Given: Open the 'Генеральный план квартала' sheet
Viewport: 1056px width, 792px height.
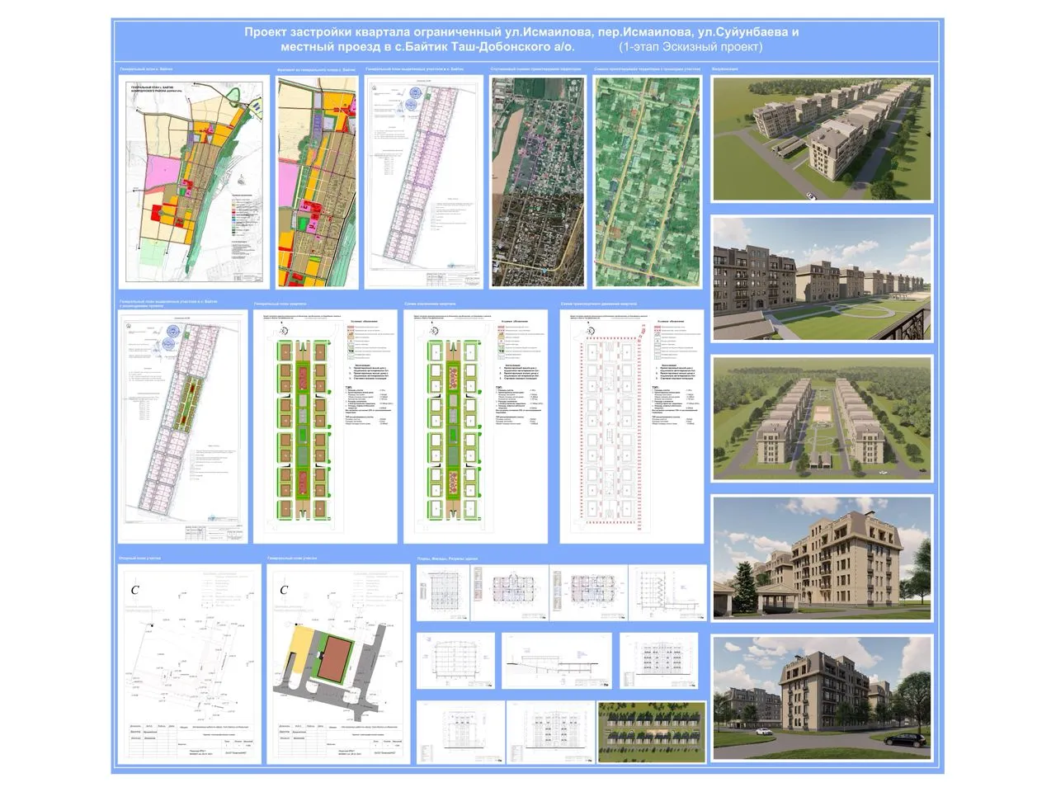Looking at the screenshot, I should (325, 427).
